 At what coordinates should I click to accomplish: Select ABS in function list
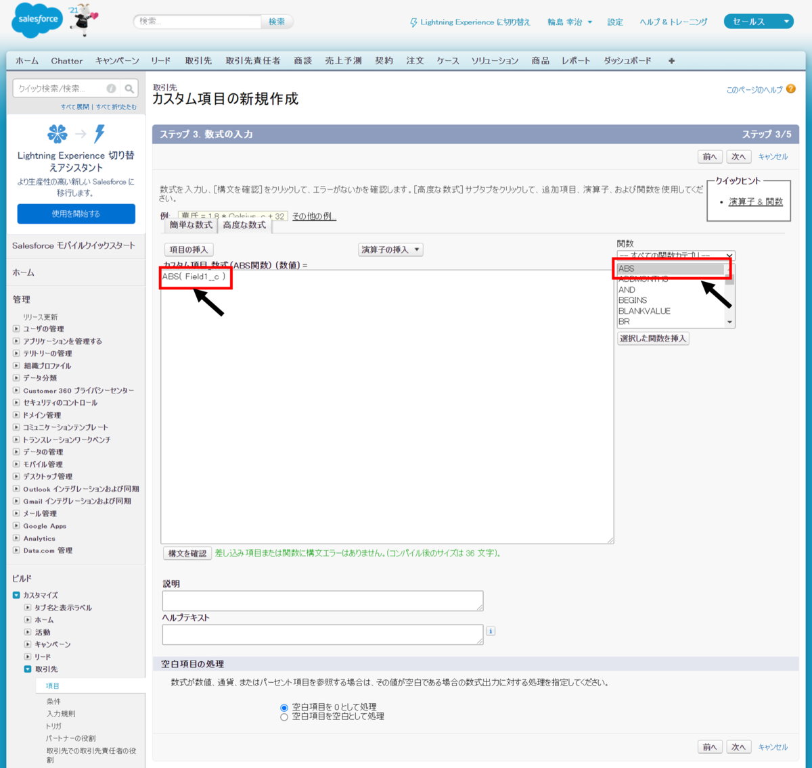pos(671,268)
